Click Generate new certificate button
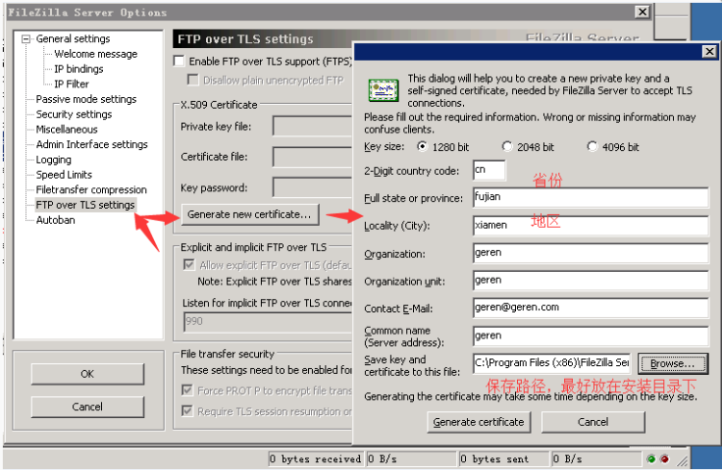This screenshot has width=722, height=470. [249, 214]
